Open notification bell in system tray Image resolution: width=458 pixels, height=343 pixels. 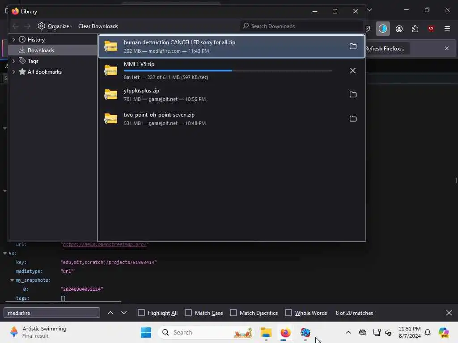[428, 332]
